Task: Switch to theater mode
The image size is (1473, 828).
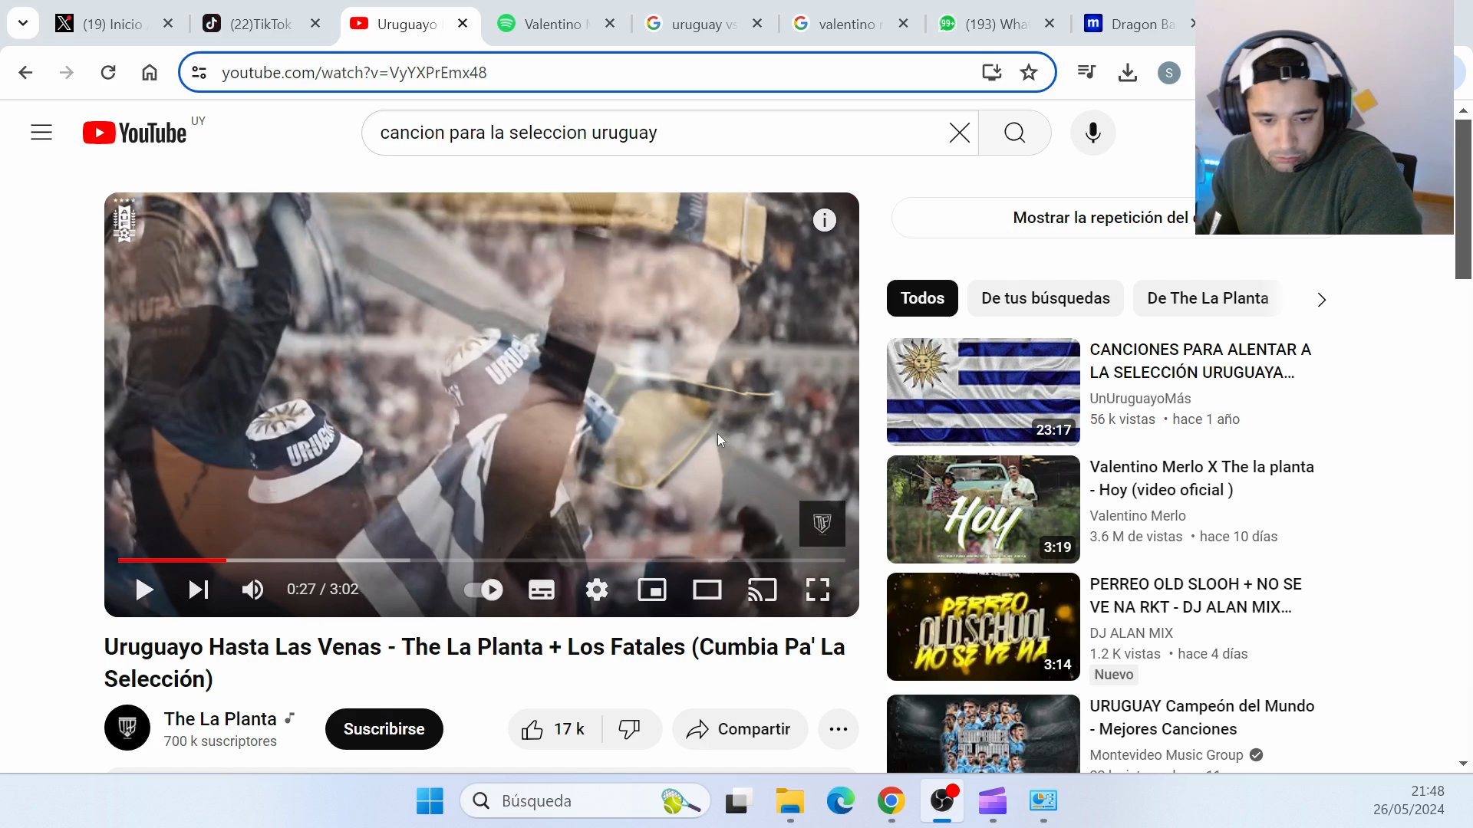Action: click(x=707, y=590)
